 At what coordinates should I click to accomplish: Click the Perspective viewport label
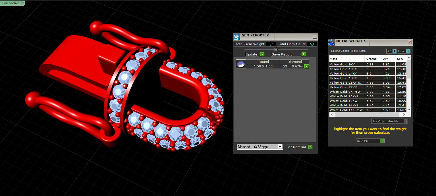11,3
